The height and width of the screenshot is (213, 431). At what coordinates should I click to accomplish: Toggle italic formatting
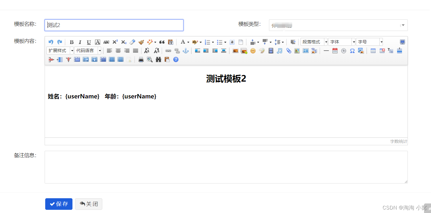[x=80, y=42]
